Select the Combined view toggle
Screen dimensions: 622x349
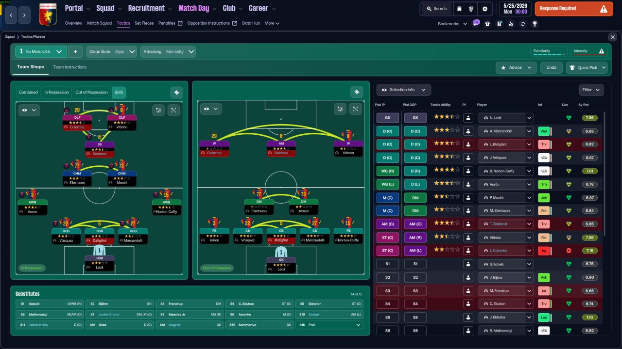pyautogui.click(x=28, y=92)
